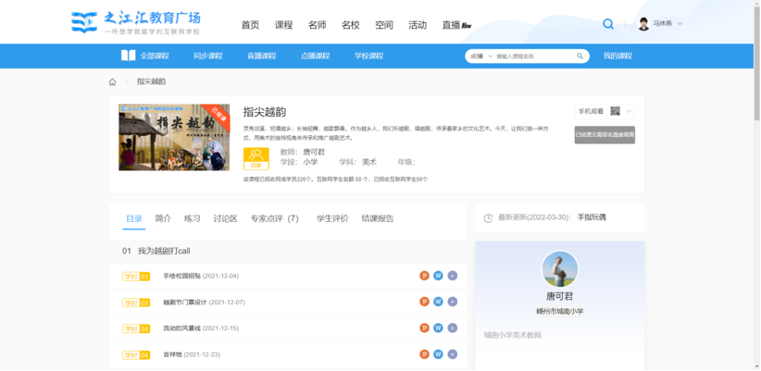Play video icon for 流动的风景线 lesson

(x=452, y=328)
